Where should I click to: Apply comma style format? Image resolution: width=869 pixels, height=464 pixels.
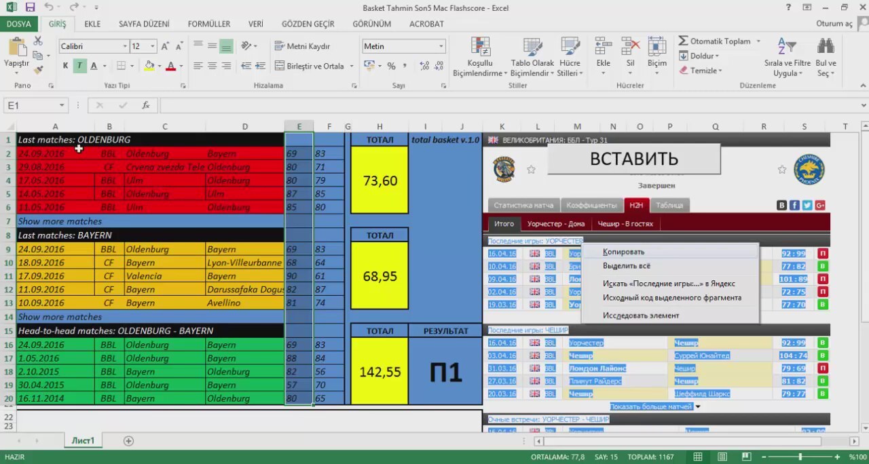click(x=406, y=66)
